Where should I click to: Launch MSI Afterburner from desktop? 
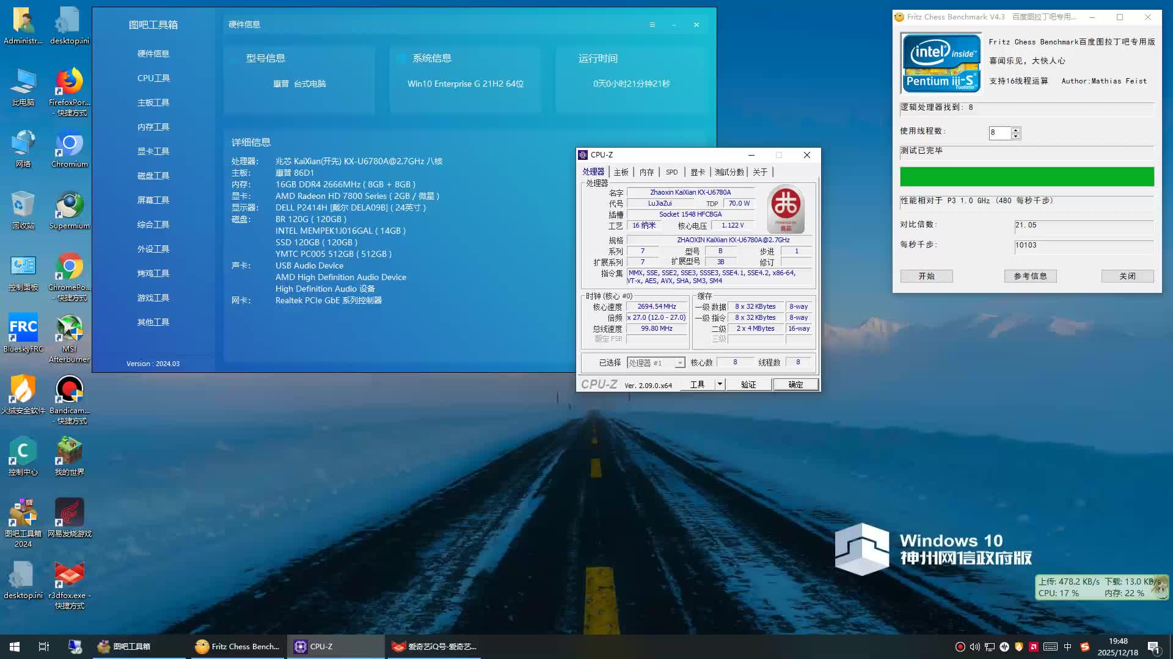pyautogui.click(x=69, y=339)
